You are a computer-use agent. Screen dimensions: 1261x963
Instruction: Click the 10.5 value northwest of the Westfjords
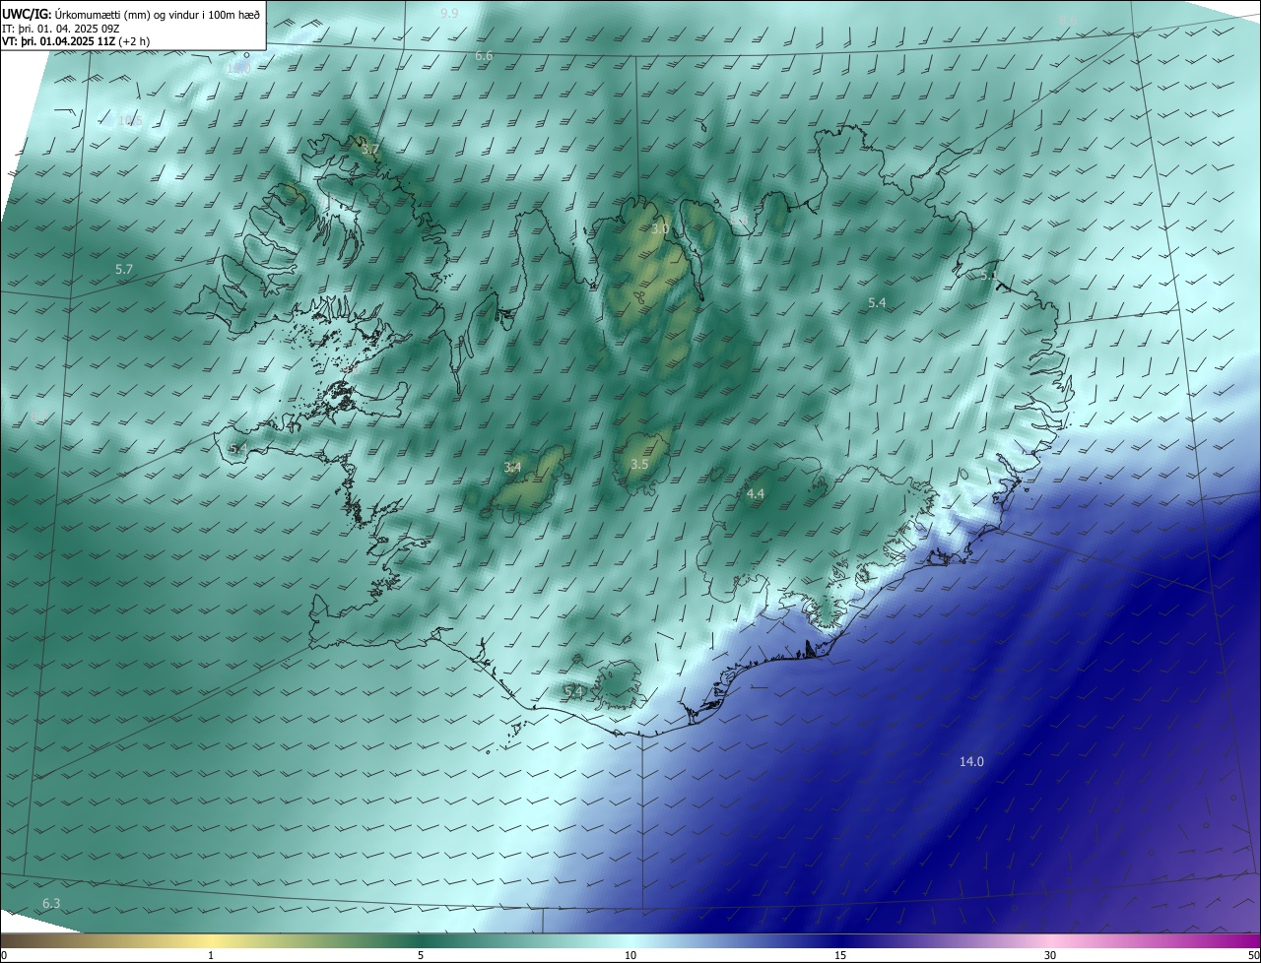pos(130,120)
